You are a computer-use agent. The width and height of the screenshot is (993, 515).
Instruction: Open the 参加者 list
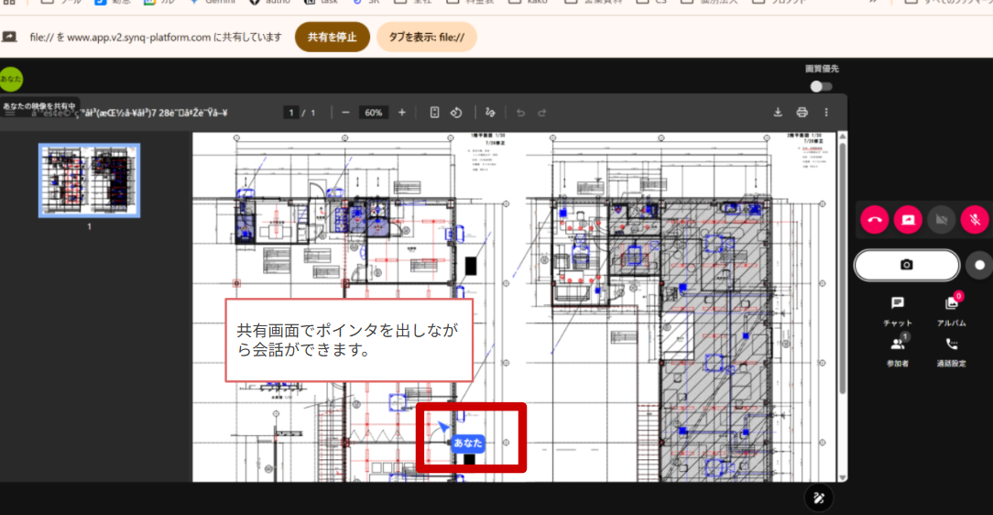(898, 351)
